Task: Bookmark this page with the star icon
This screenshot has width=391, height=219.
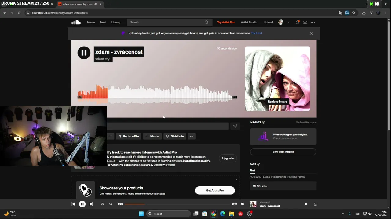Action: 354,13
